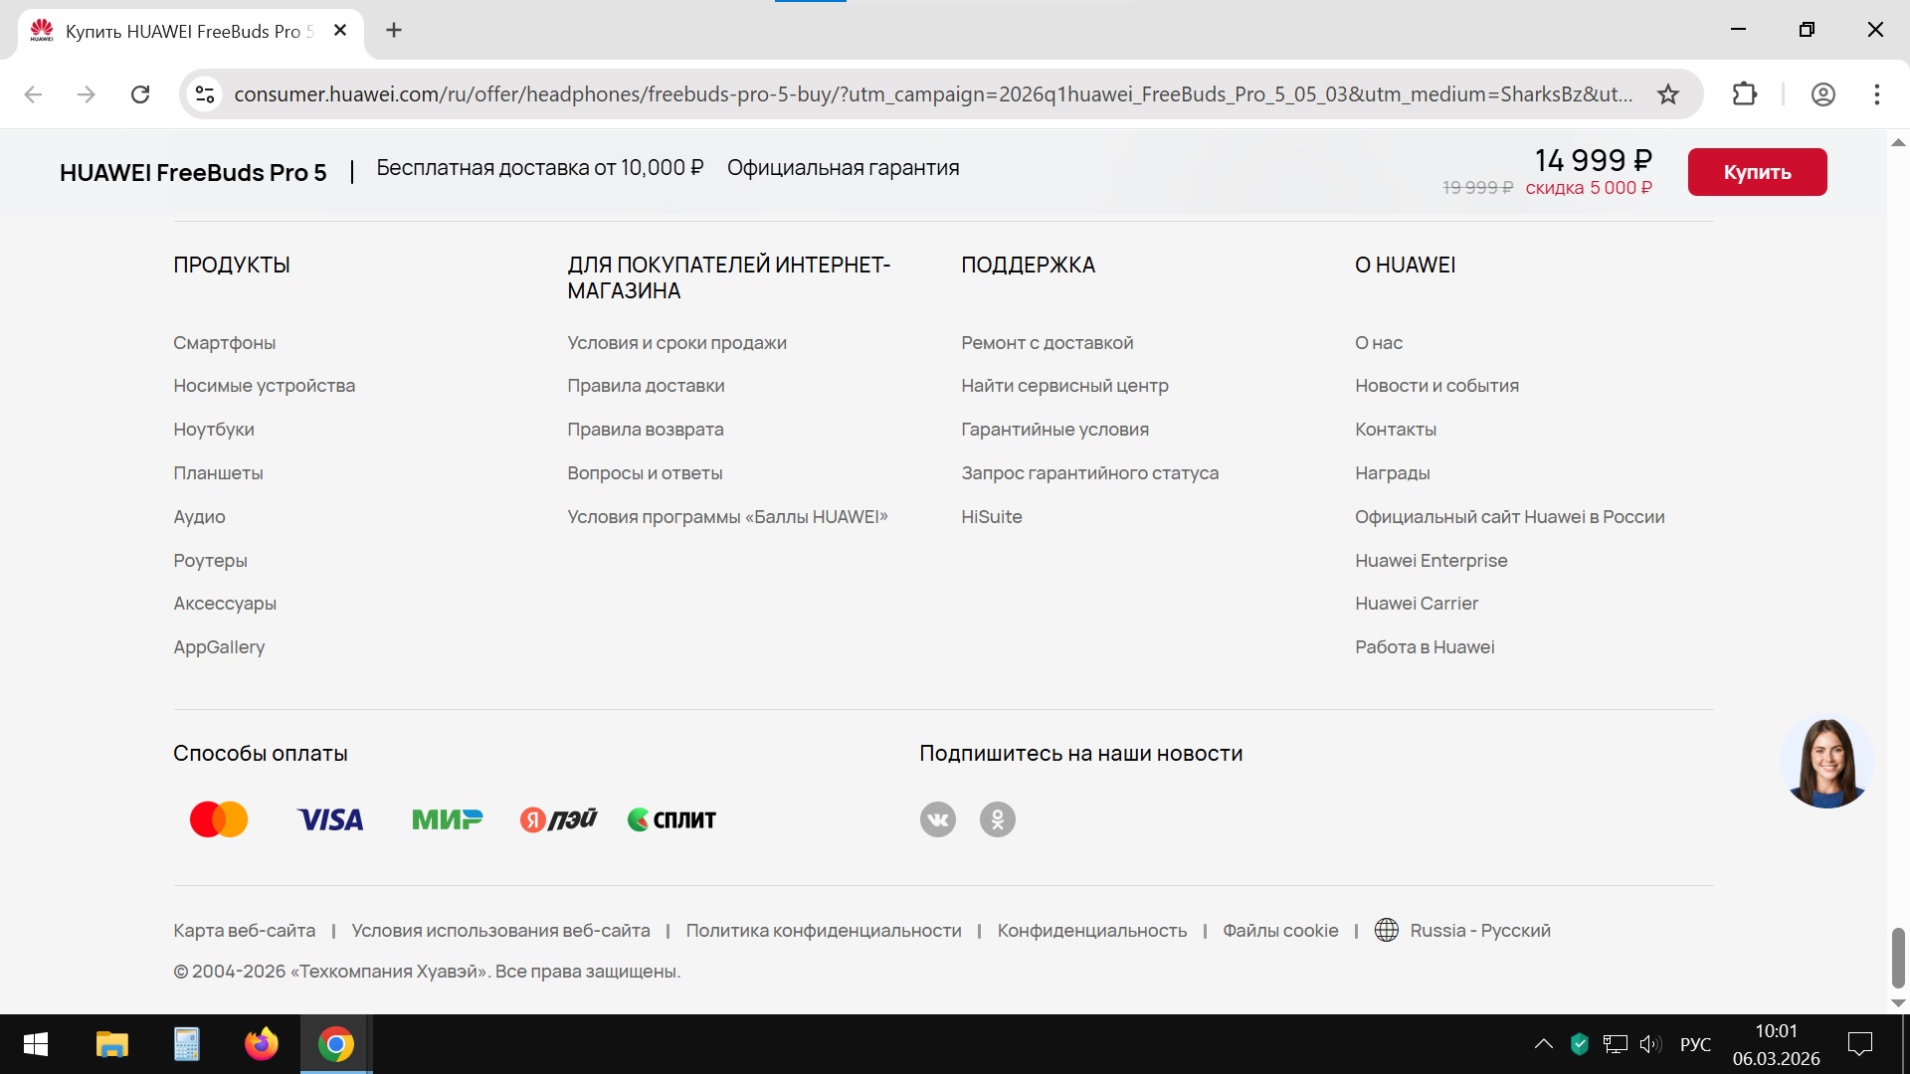Viewport: 1910px width, 1074px height.
Task: Open the Смартфоны footer link
Action: 225,343
